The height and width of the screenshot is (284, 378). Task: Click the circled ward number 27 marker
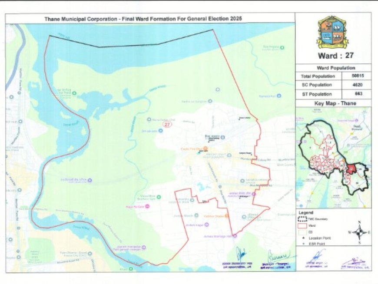pyautogui.click(x=166, y=124)
